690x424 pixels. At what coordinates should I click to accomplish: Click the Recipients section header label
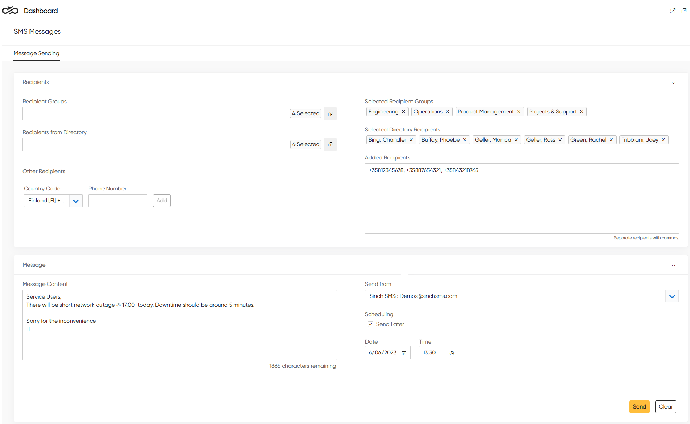pyautogui.click(x=36, y=82)
